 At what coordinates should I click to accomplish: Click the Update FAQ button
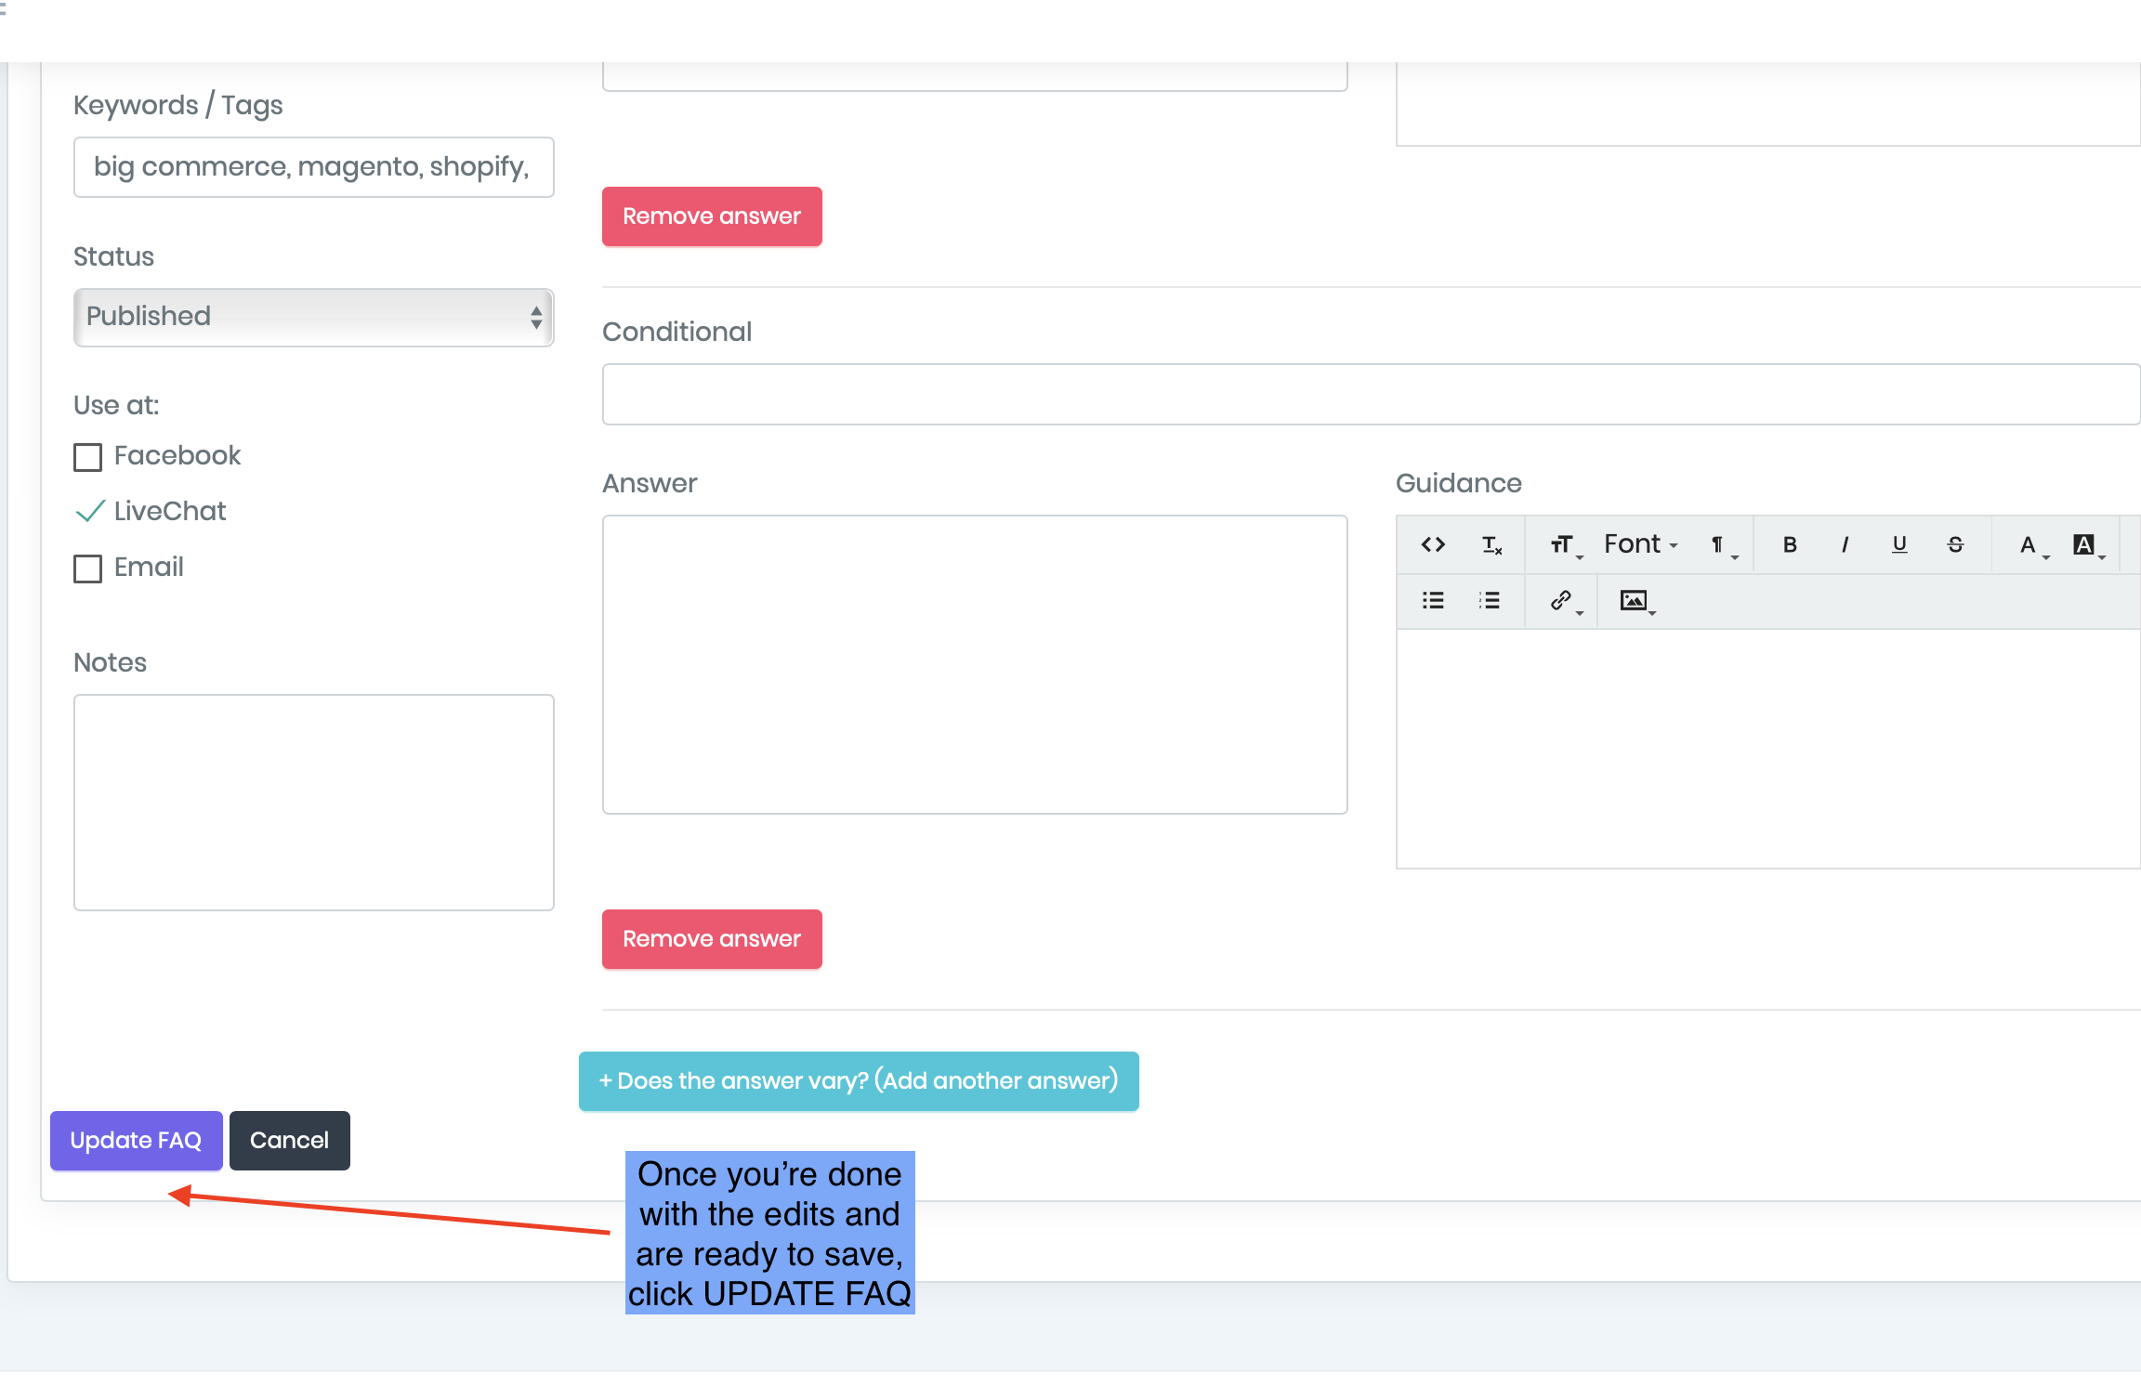pyautogui.click(x=136, y=1141)
